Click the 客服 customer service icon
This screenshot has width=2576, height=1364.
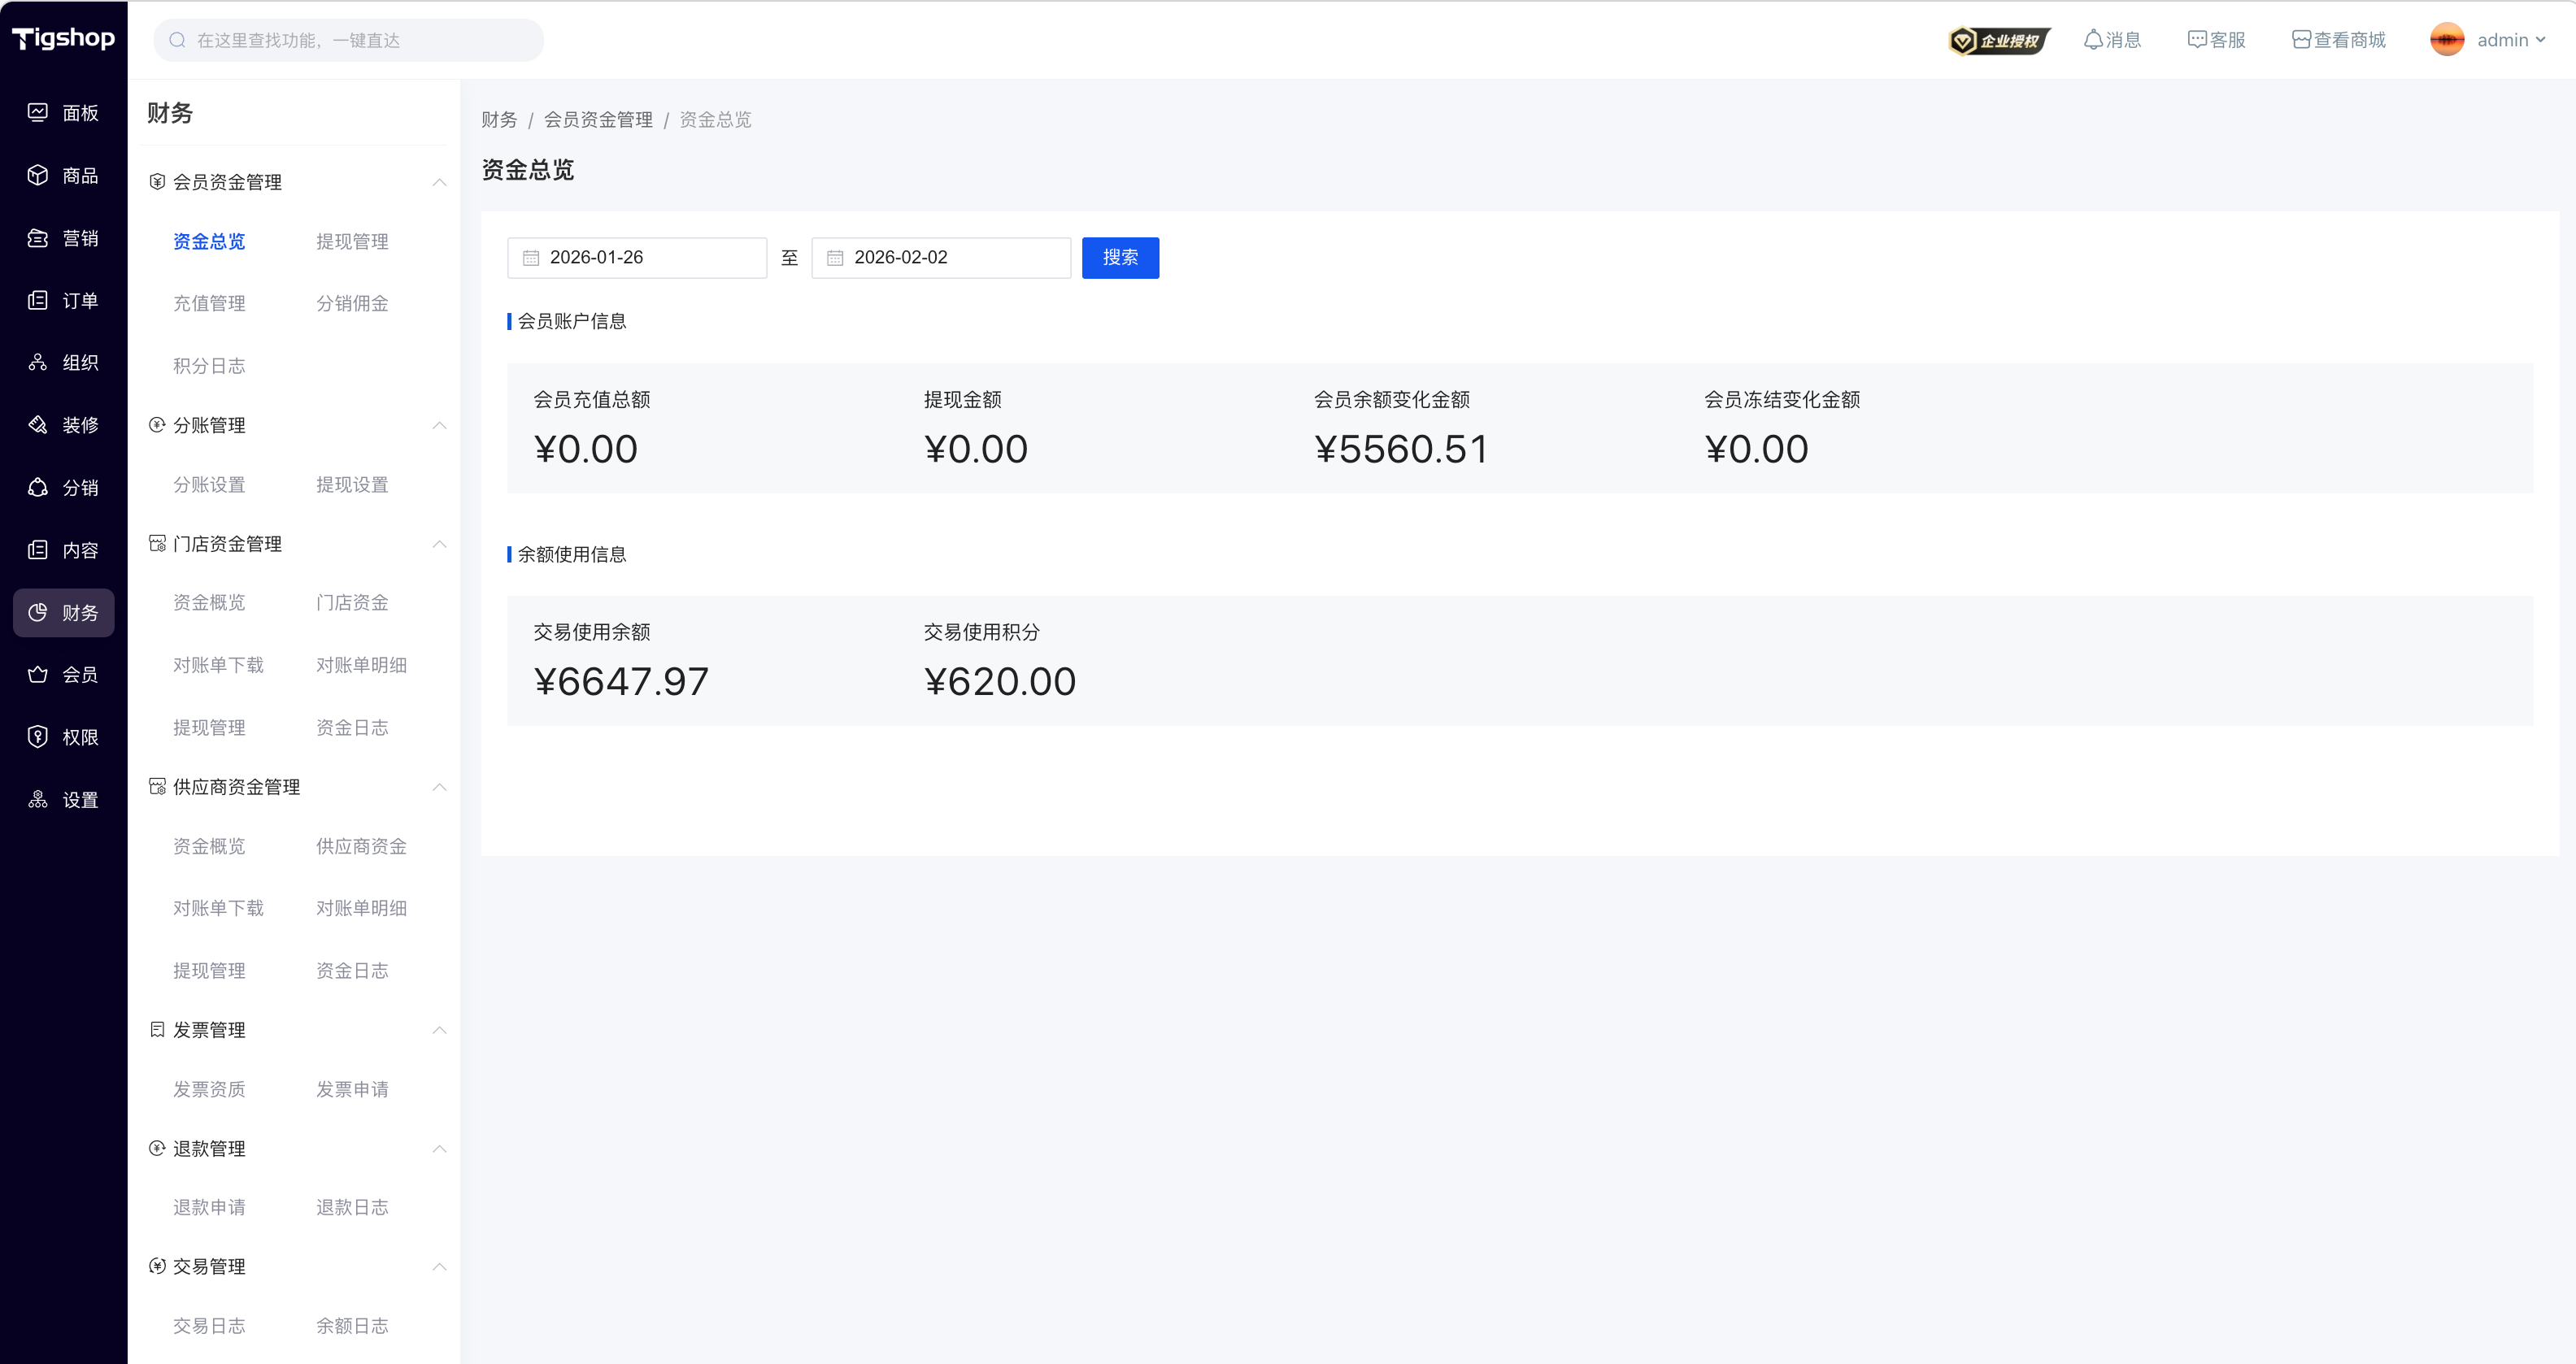coord(2196,40)
